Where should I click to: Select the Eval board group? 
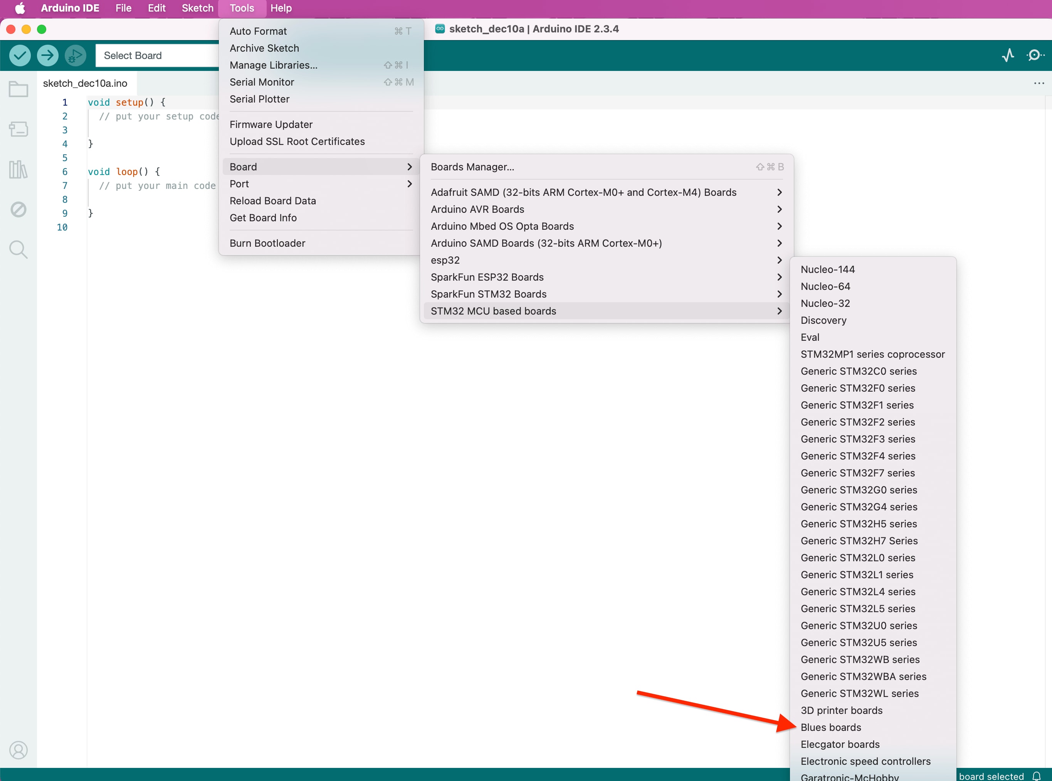tap(873, 338)
